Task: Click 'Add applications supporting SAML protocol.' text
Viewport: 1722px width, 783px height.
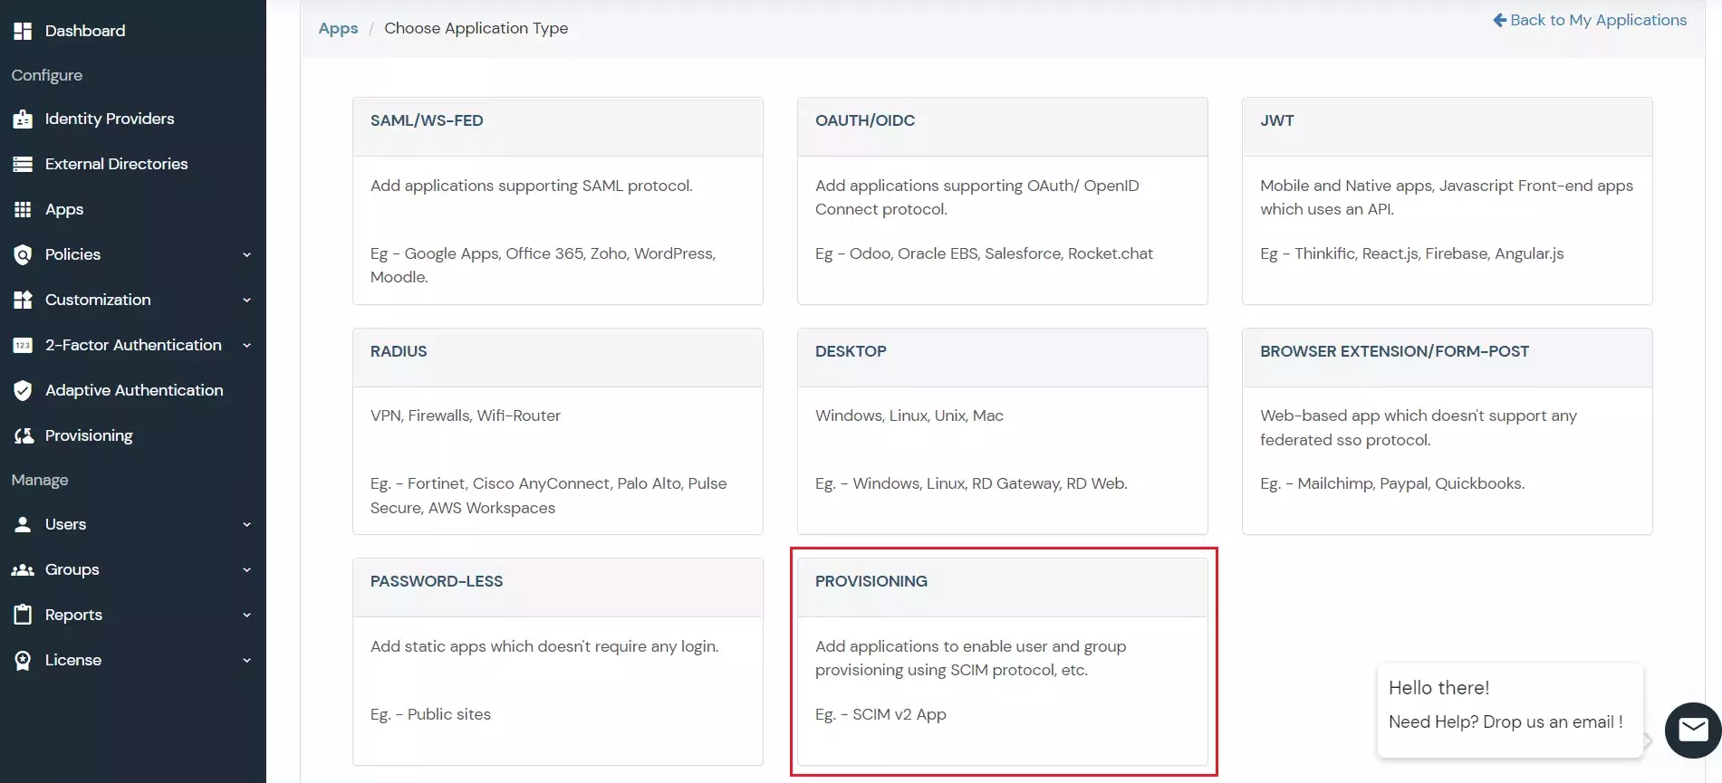Action: tap(532, 186)
